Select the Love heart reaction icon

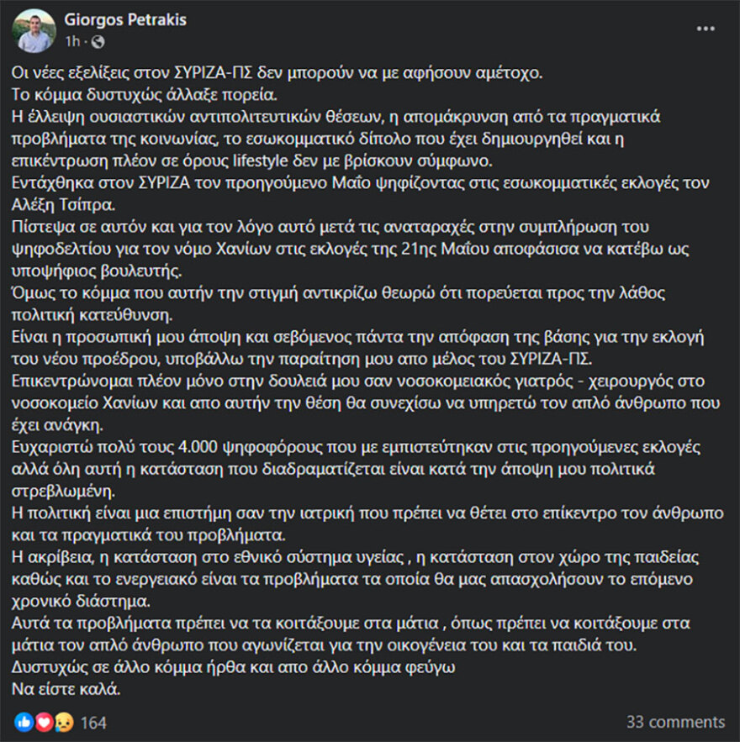pyautogui.click(x=42, y=722)
